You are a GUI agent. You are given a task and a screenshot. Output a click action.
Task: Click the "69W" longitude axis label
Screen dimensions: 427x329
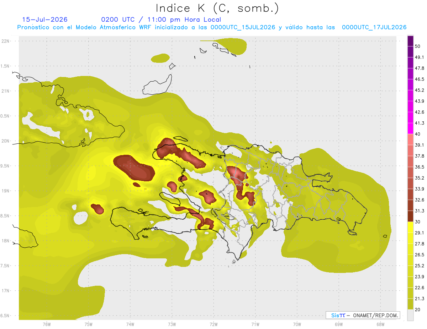click(x=338, y=324)
